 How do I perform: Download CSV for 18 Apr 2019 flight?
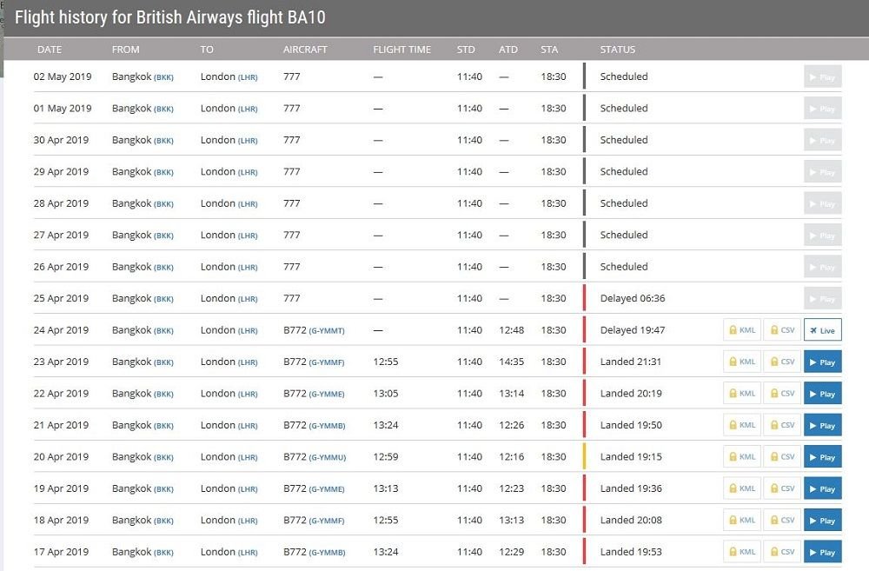(782, 520)
